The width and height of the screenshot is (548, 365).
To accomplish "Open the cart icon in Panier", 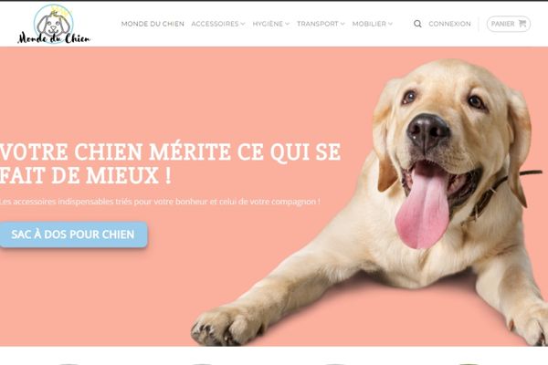I will pyautogui.click(x=522, y=24).
